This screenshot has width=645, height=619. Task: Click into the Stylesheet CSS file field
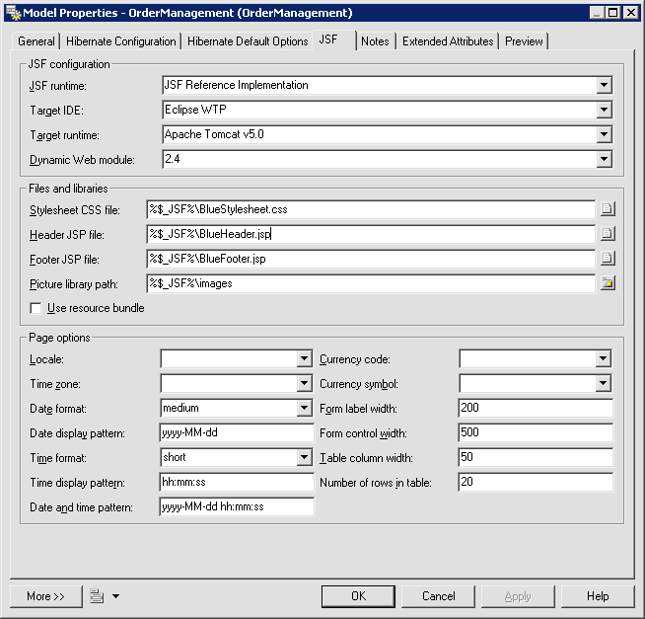point(371,209)
